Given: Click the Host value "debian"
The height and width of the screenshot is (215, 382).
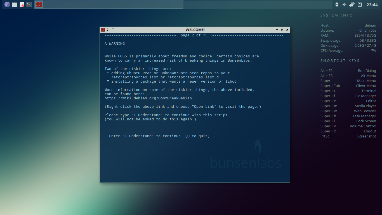Looking at the screenshot, I should [370, 25].
